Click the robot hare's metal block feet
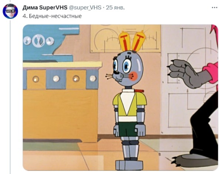Viewport: 222px width, 174px height. [129, 165]
